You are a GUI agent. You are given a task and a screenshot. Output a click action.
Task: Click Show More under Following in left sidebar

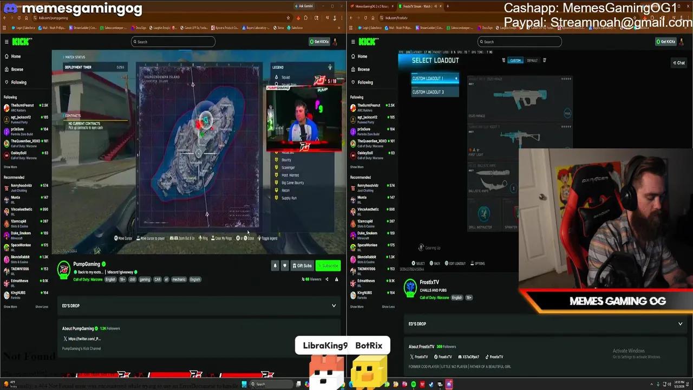(10, 167)
